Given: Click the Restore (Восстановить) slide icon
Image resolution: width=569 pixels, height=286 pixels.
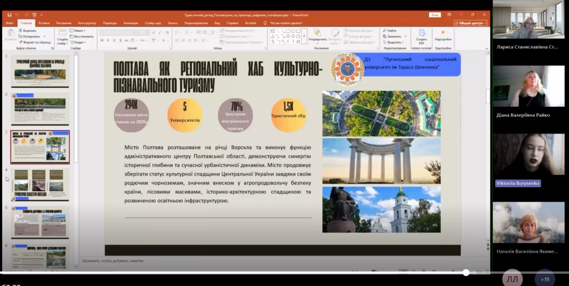Looking at the screenshot, I should pos(72,36).
